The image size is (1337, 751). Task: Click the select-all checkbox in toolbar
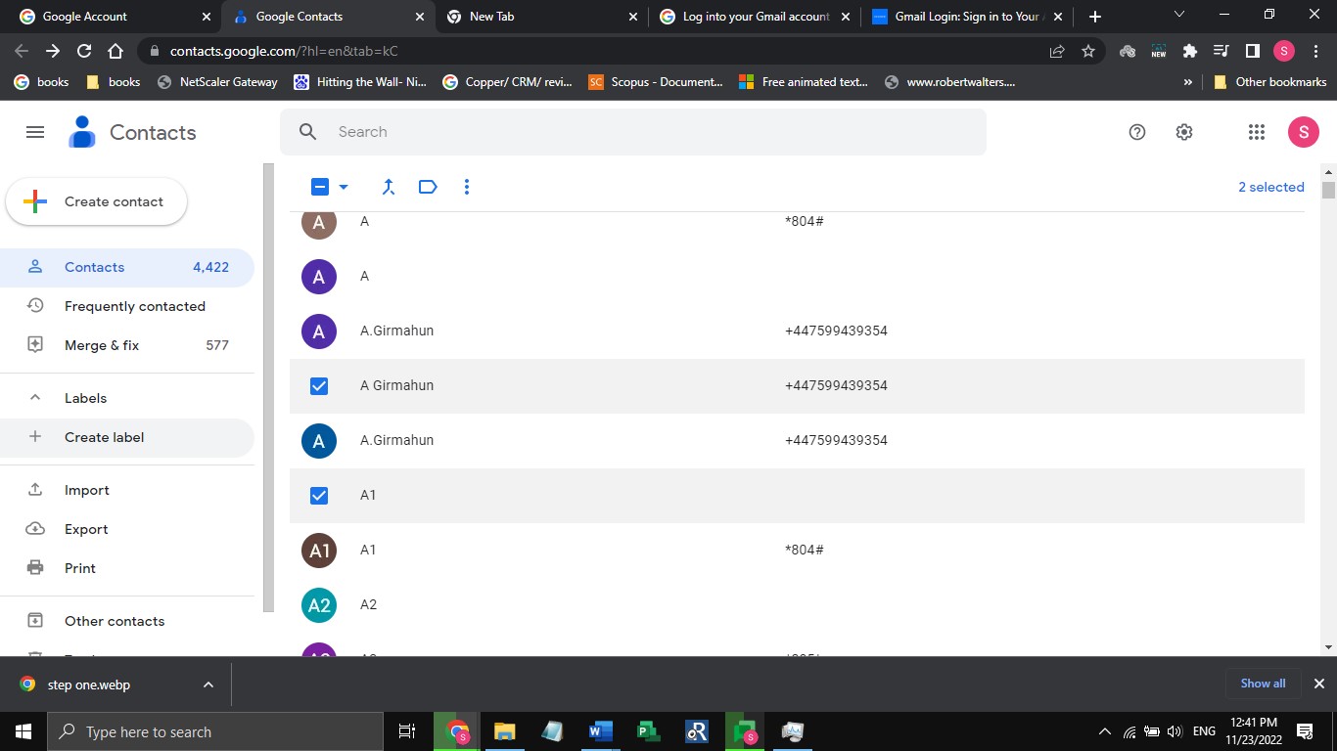(320, 187)
